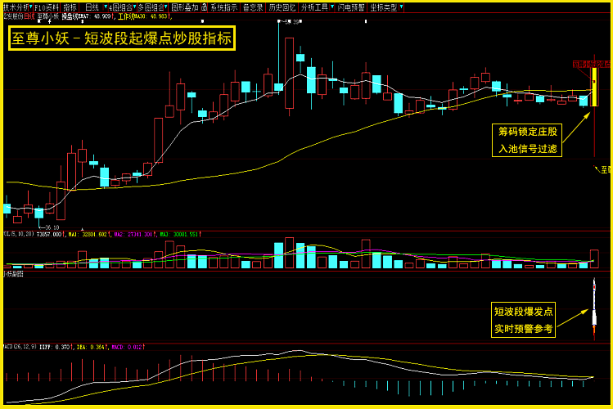Click the lock icon beside 图形叠加
This screenshot has width=613, height=409.
[x=204, y=7]
